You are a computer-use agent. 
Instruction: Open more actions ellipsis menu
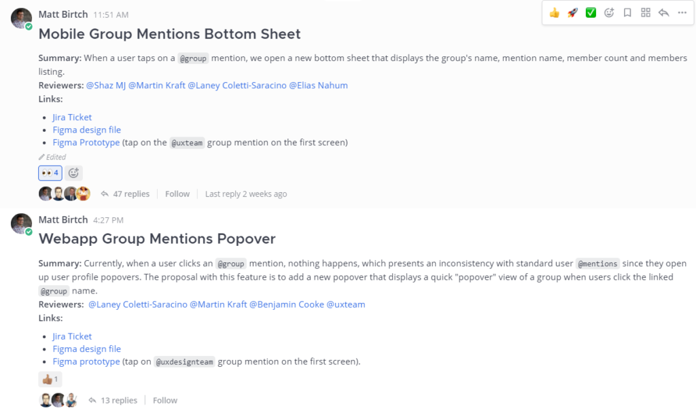point(682,13)
